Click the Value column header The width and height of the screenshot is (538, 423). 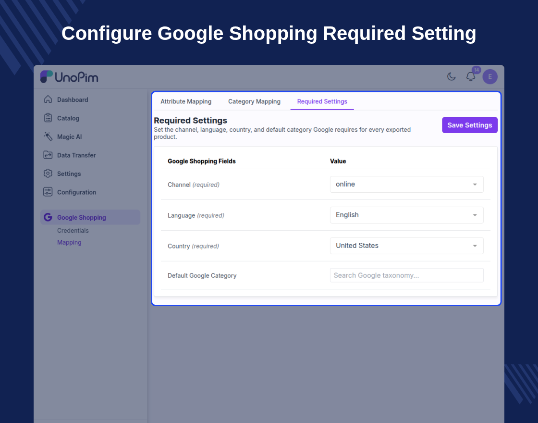pyautogui.click(x=338, y=161)
